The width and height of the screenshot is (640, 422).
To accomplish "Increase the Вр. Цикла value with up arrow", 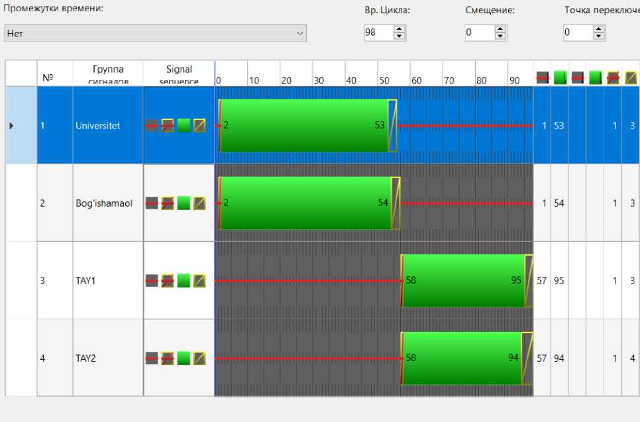I will pos(400,29).
